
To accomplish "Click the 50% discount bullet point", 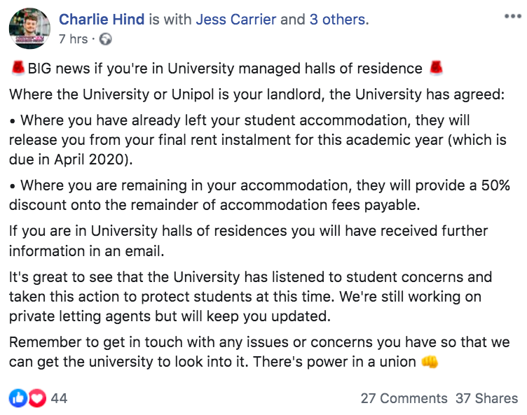I will (x=259, y=195).
